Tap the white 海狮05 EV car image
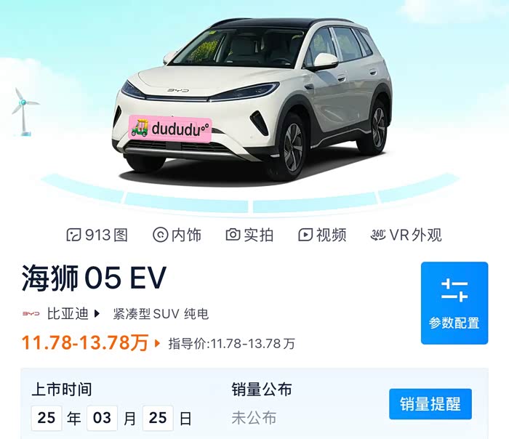The width and height of the screenshot is (509, 439). [252, 99]
